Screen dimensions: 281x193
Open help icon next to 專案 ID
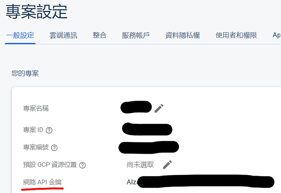tap(49, 130)
